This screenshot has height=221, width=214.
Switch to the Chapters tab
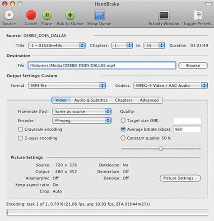(x=124, y=100)
